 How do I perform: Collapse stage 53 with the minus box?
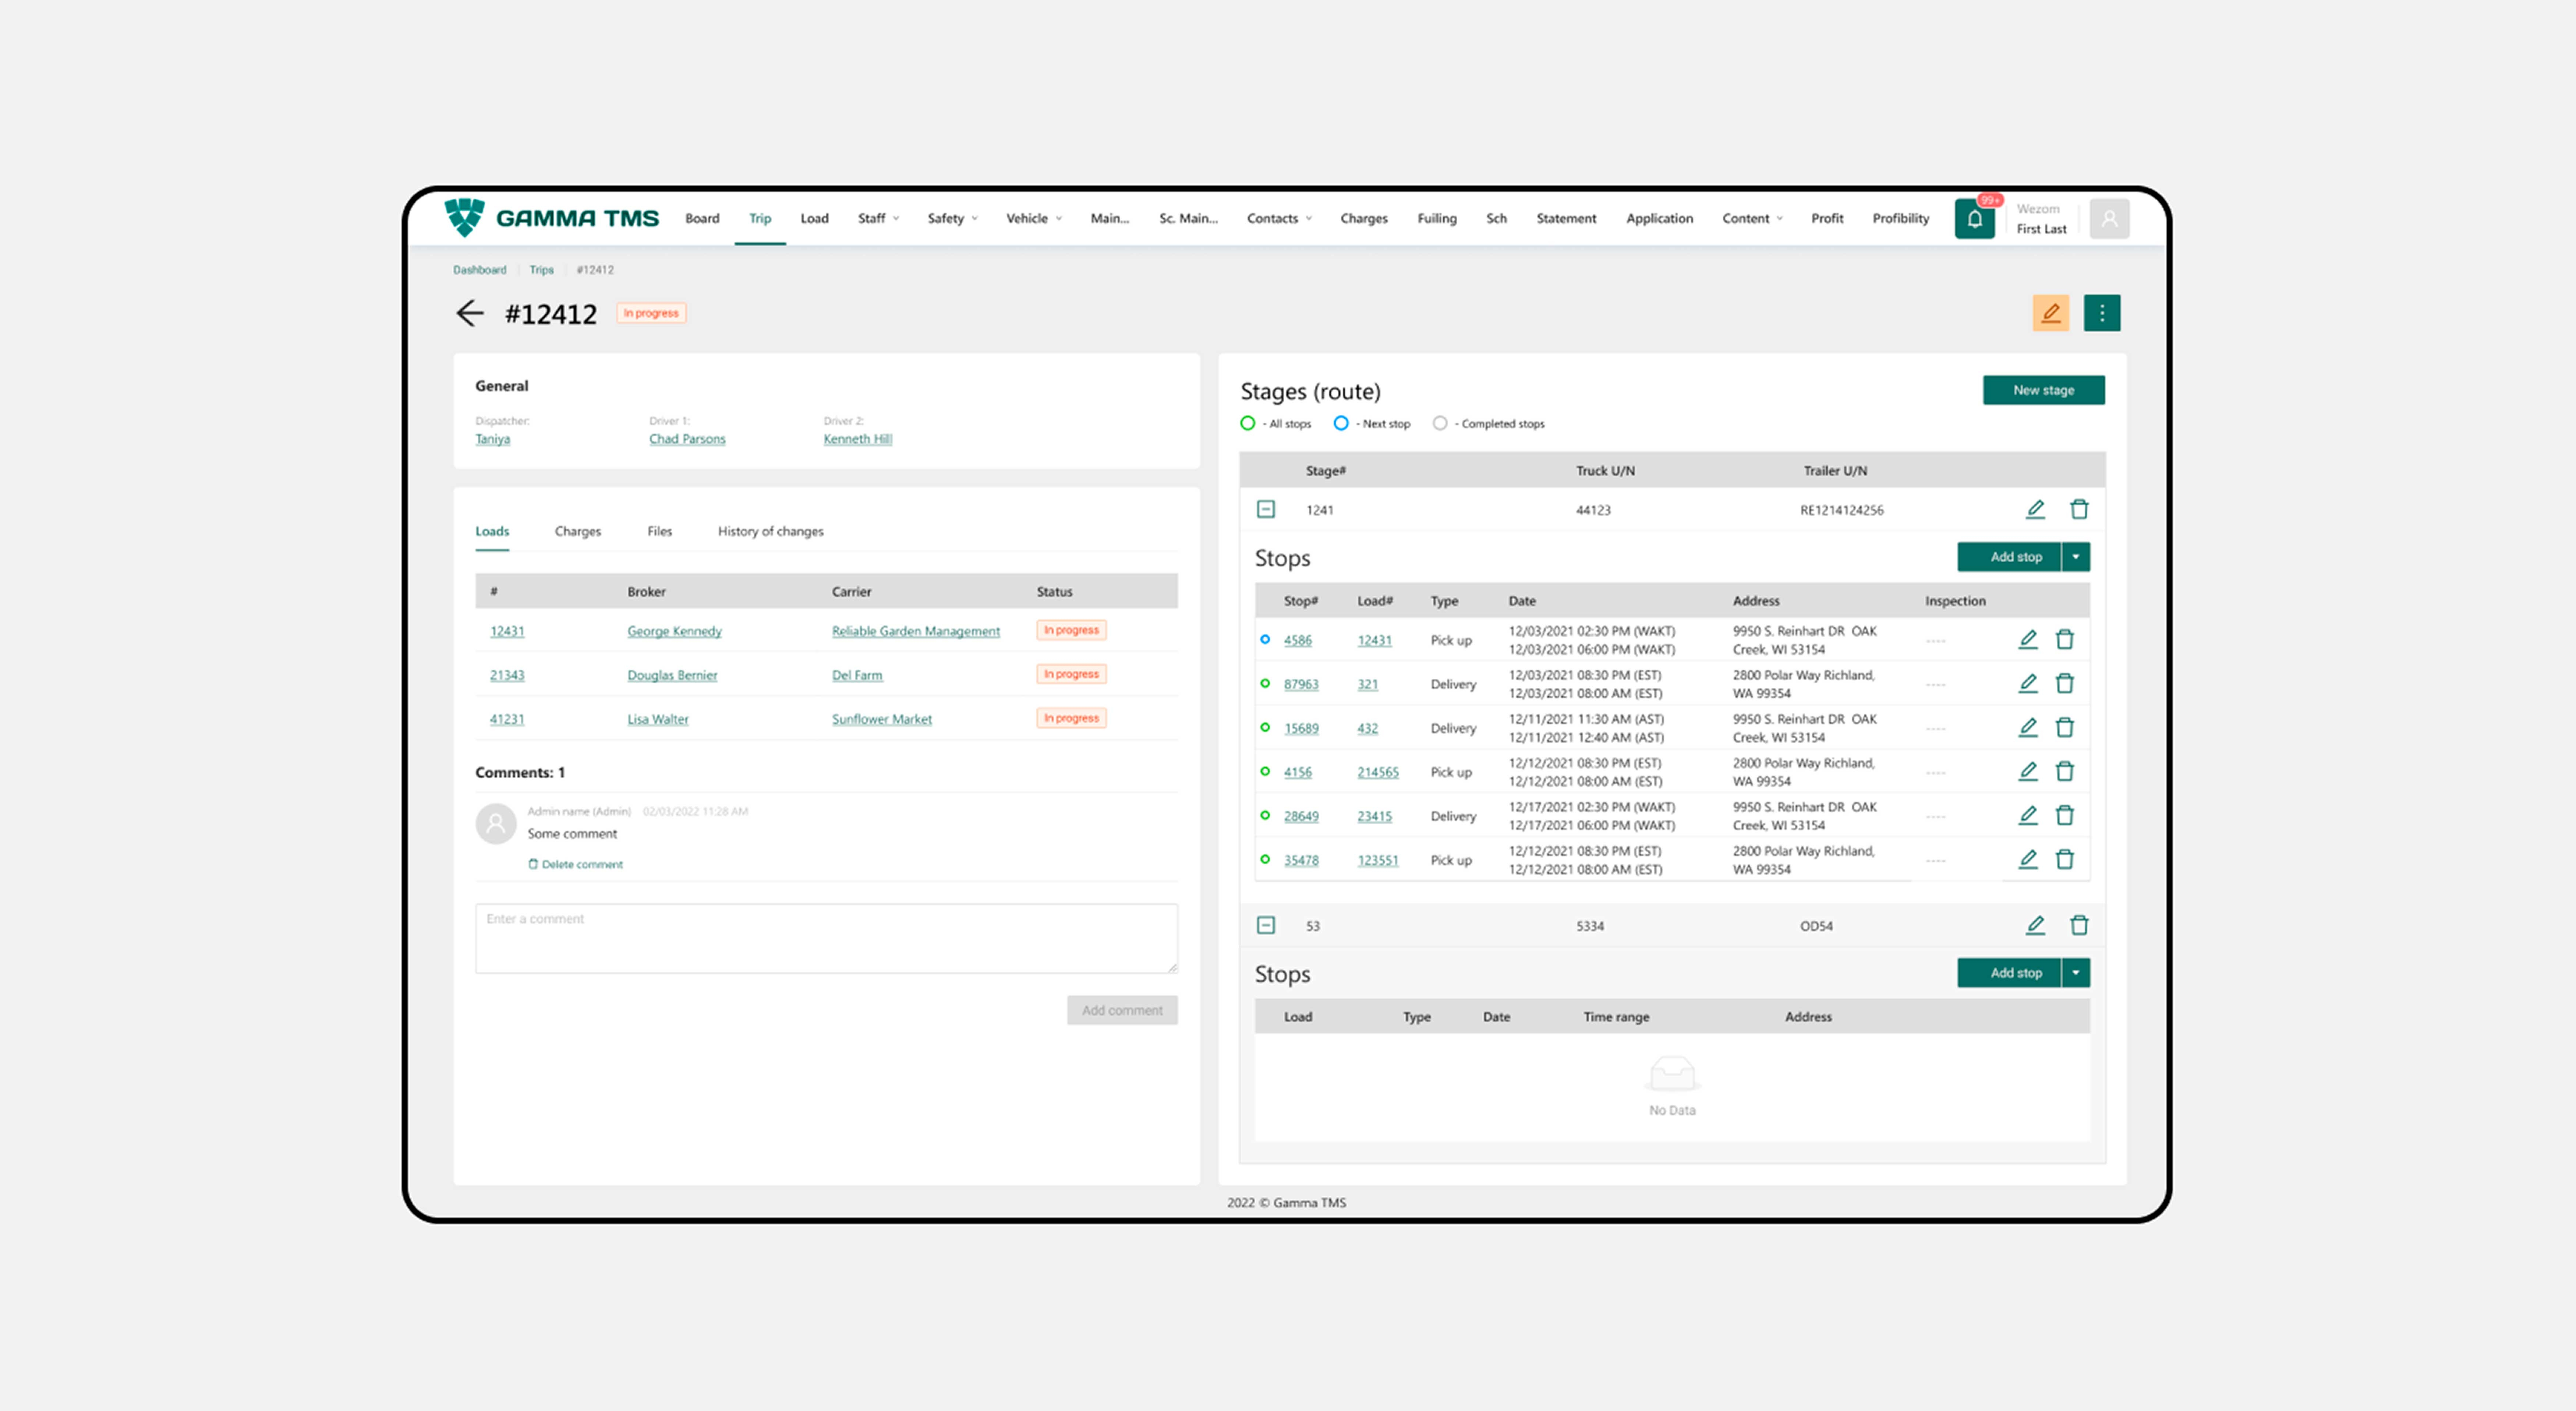[x=1265, y=925]
